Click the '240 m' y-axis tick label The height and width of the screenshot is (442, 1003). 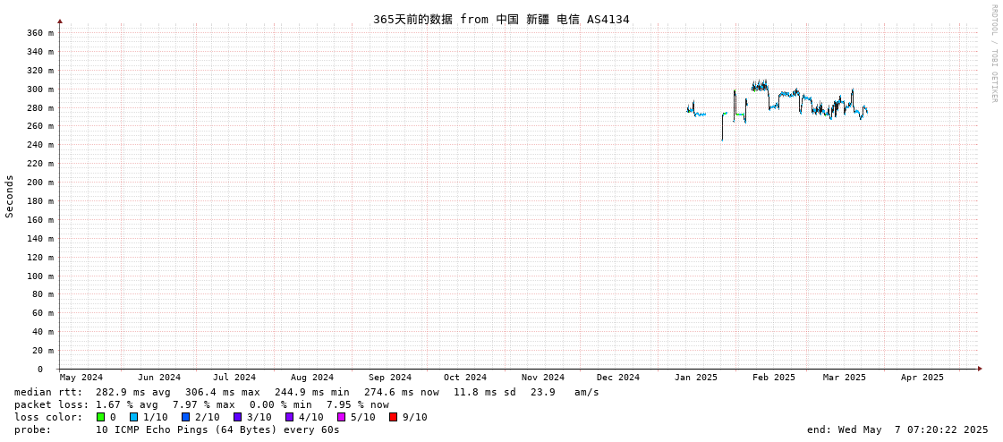[41, 145]
